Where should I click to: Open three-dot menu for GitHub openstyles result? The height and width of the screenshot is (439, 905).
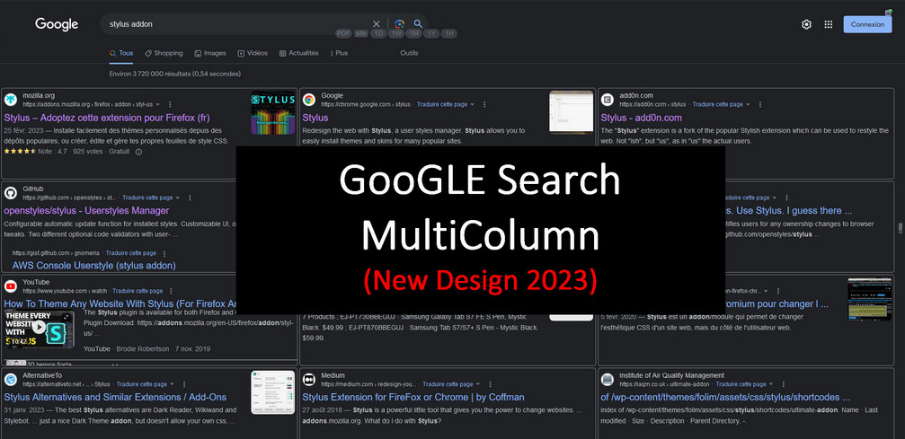click(x=190, y=198)
